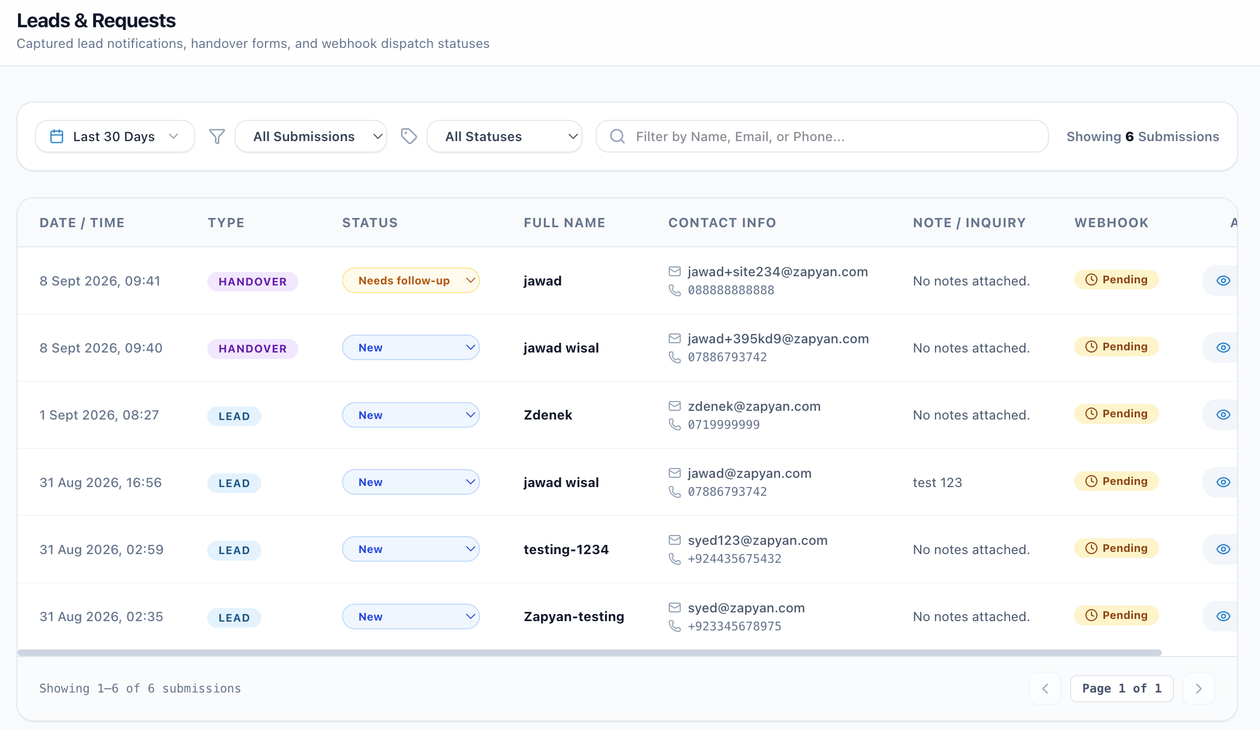This screenshot has height=729, width=1260.
Task: Click the FULL NAME column header
Action: point(565,223)
